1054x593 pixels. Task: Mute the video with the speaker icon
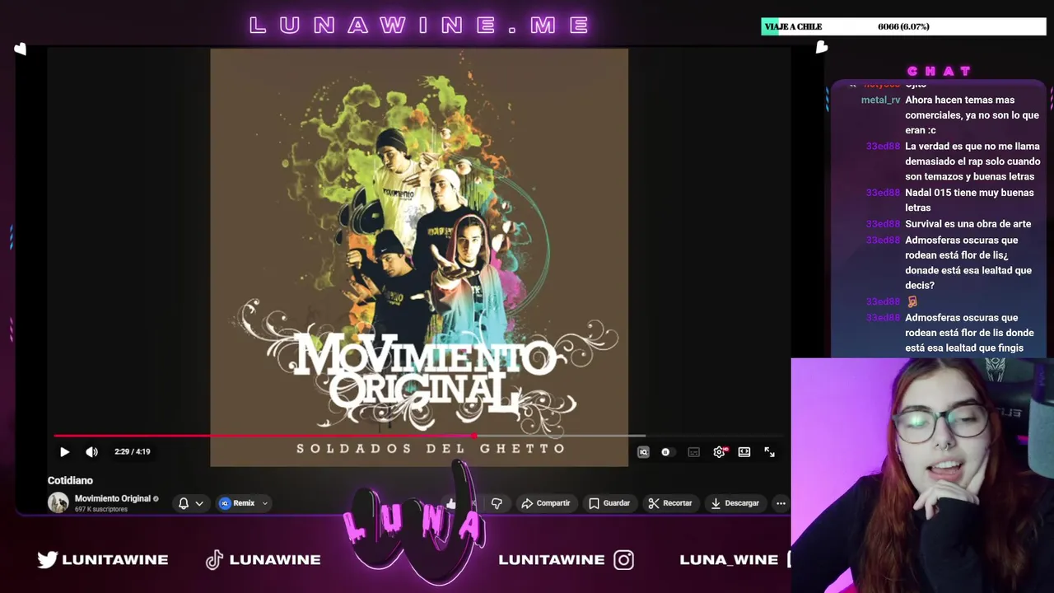tap(91, 451)
